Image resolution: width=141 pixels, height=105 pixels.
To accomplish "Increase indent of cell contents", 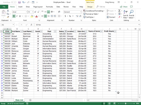I will (55, 16).
